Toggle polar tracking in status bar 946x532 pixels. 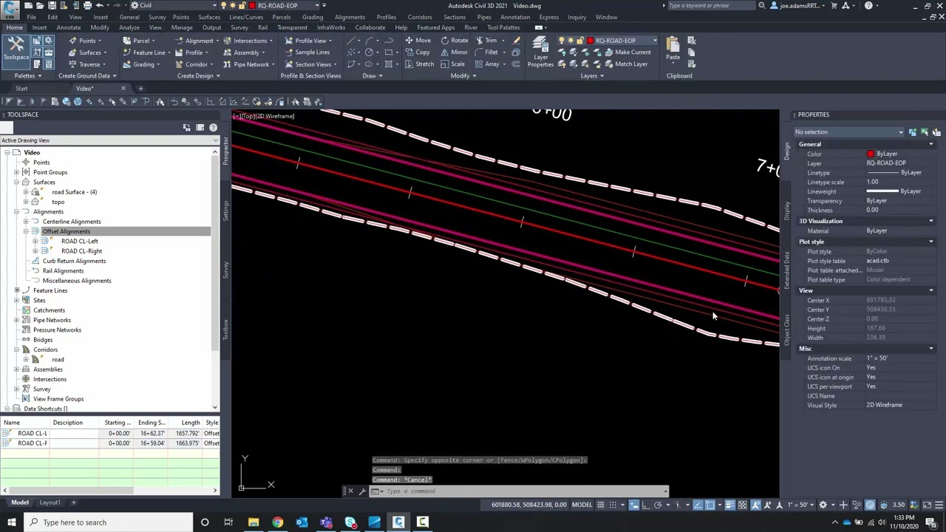pyautogui.click(x=657, y=505)
